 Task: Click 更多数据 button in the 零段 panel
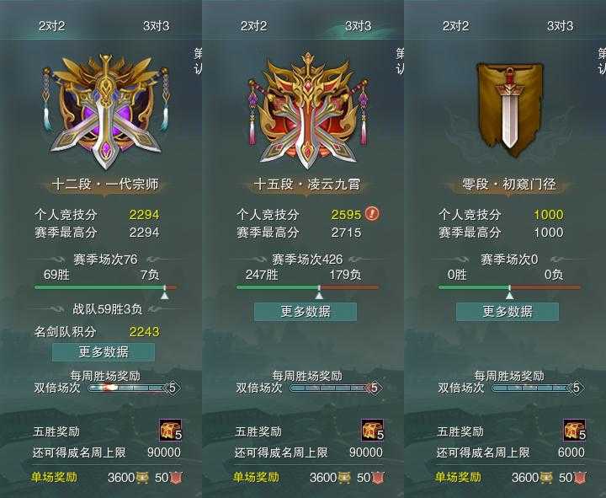point(508,312)
